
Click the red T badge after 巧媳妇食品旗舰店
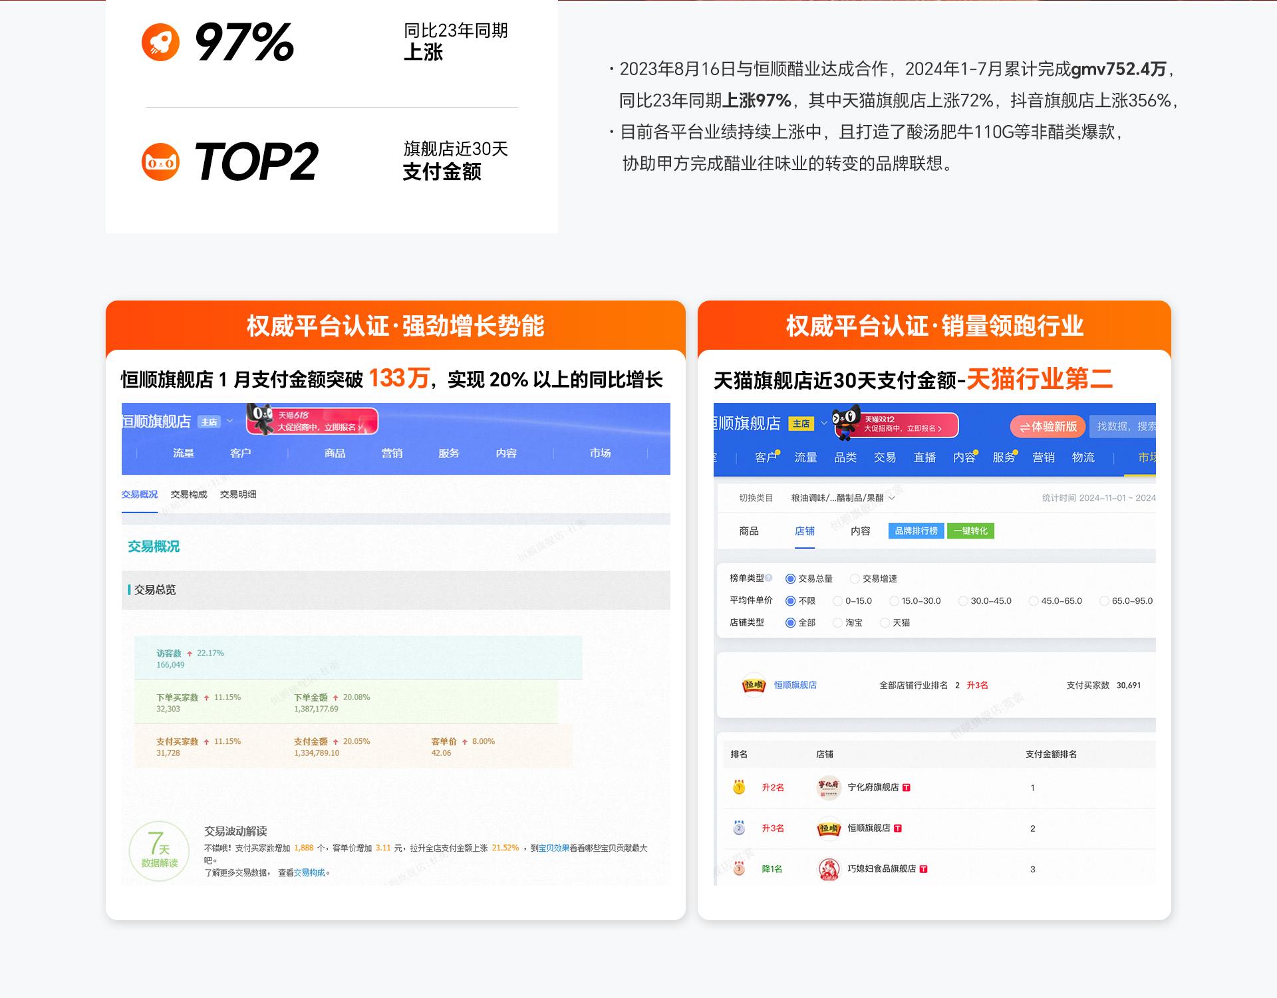[x=924, y=869]
